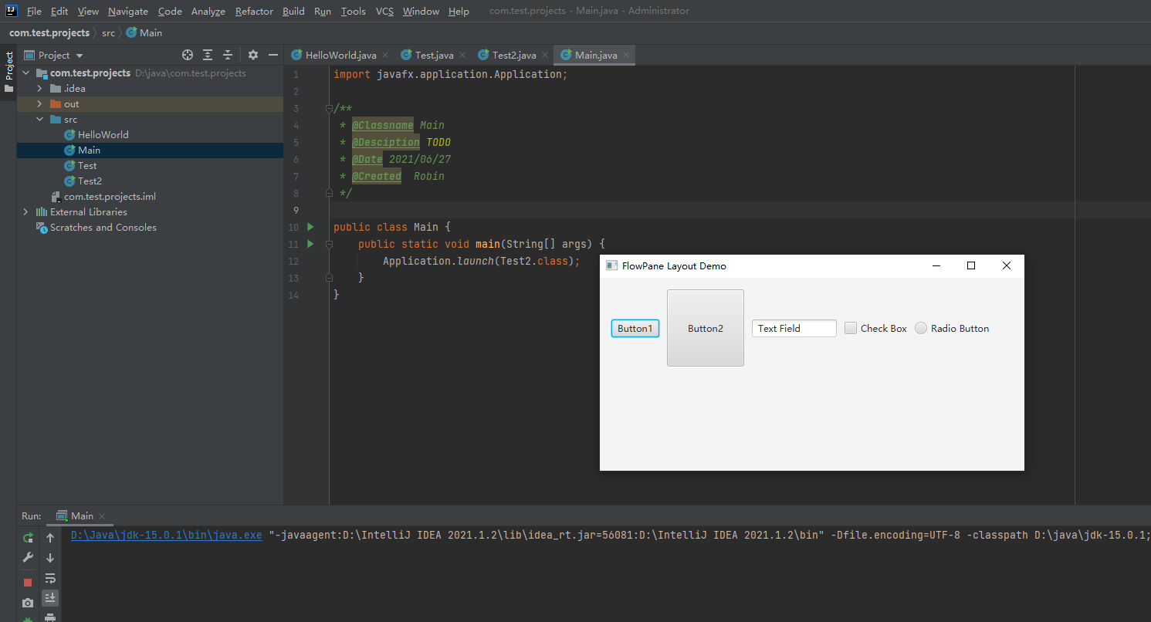Image resolution: width=1151 pixels, height=622 pixels.
Task: Fold the Javadoc comment block at line 3
Action: coord(329,108)
